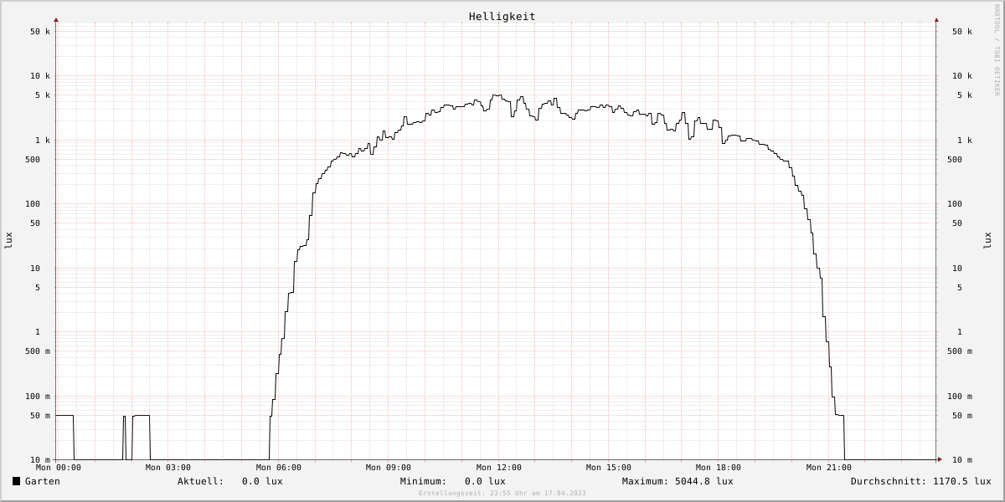Click the 500 m tick on the left axis

coord(39,351)
